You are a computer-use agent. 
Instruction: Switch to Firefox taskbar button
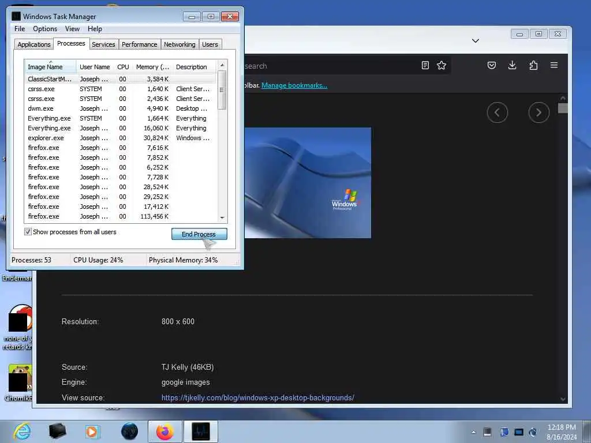pos(165,431)
